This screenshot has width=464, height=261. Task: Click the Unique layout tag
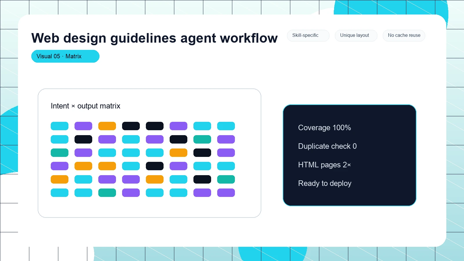(356, 35)
